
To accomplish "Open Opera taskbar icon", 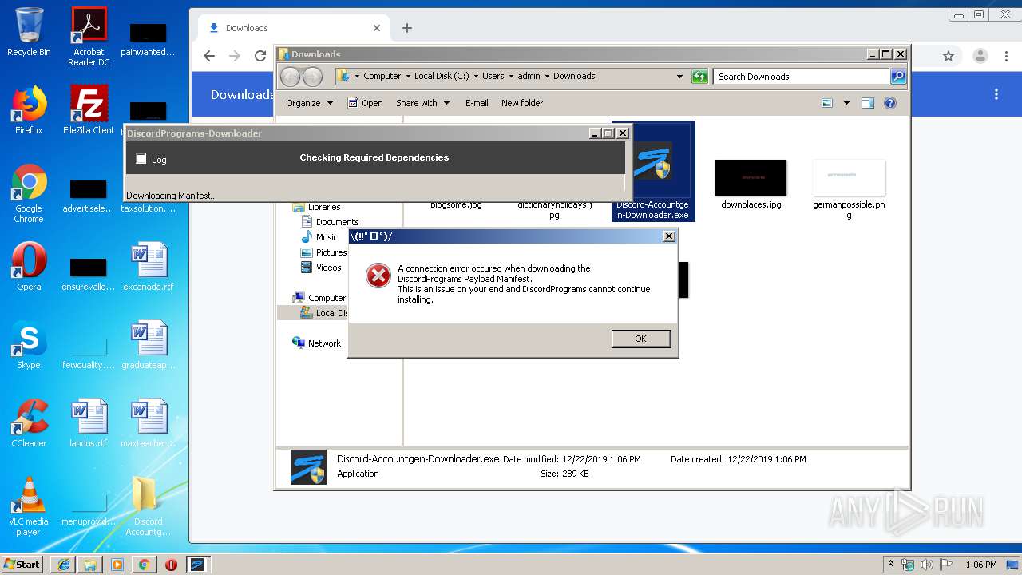I will (171, 564).
